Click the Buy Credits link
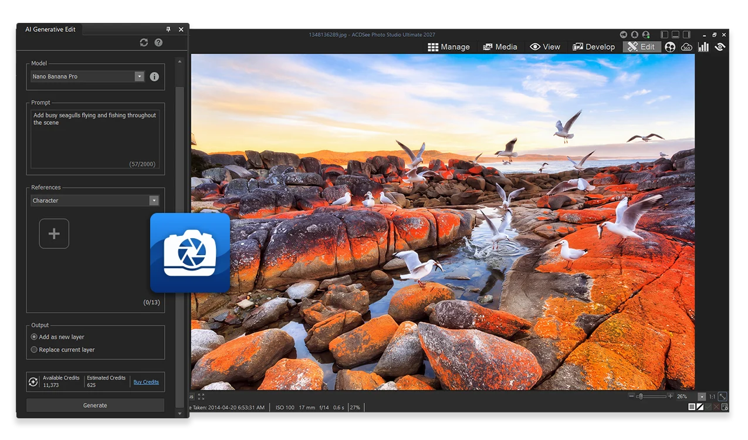This screenshot has height=440, width=748. [x=146, y=382]
